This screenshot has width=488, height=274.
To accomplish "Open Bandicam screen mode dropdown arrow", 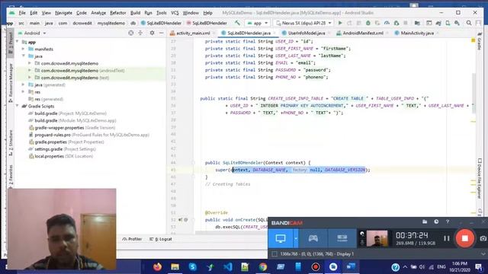I will point(296,238).
